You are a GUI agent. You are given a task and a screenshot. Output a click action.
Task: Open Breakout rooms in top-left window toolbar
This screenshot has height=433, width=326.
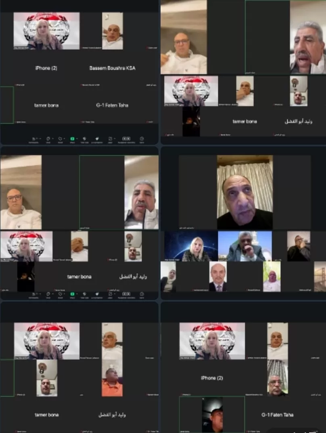click(x=126, y=139)
